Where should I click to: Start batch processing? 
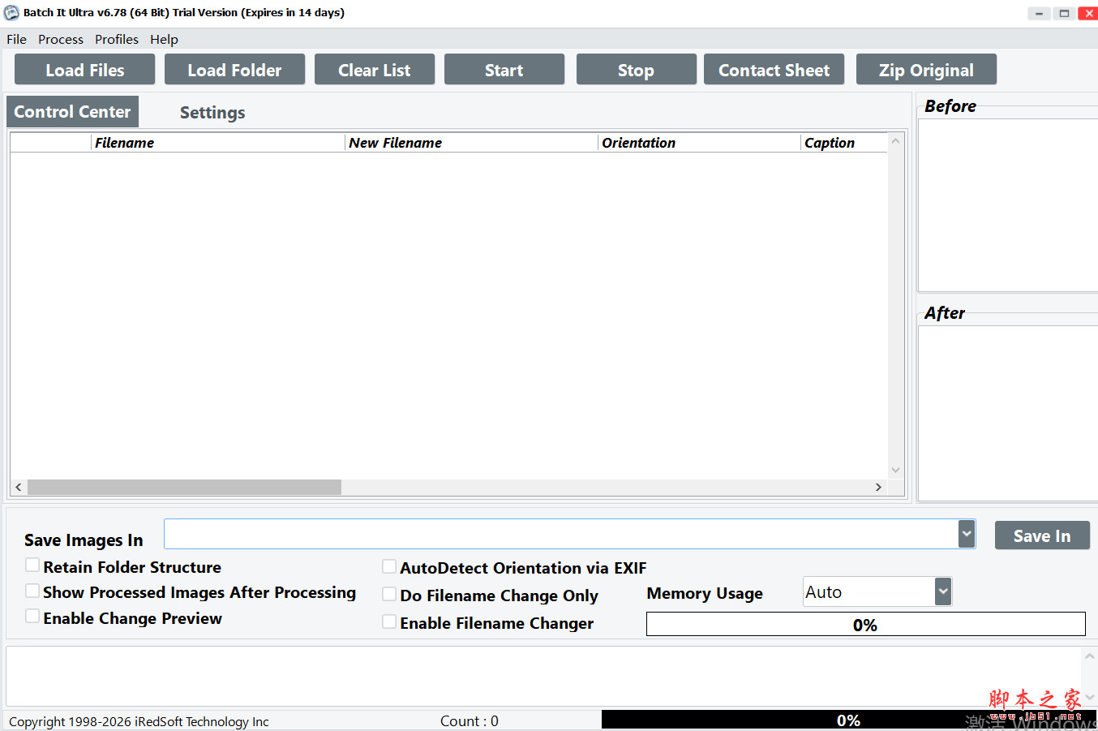pyautogui.click(x=504, y=70)
